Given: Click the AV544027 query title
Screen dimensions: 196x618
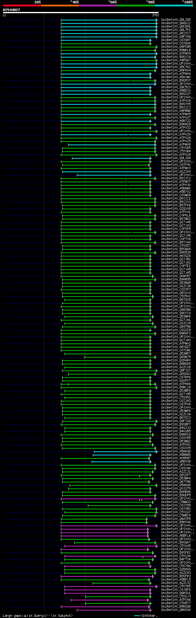Looking at the screenshot, I should click(x=12, y=10).
